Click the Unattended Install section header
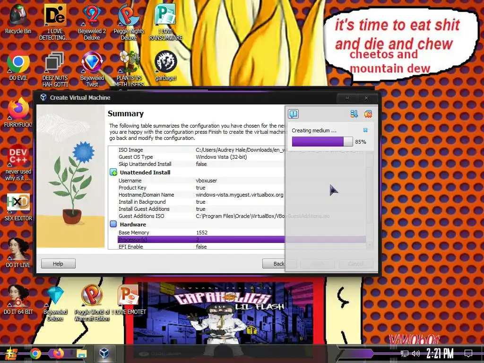 tap(145, 172)
